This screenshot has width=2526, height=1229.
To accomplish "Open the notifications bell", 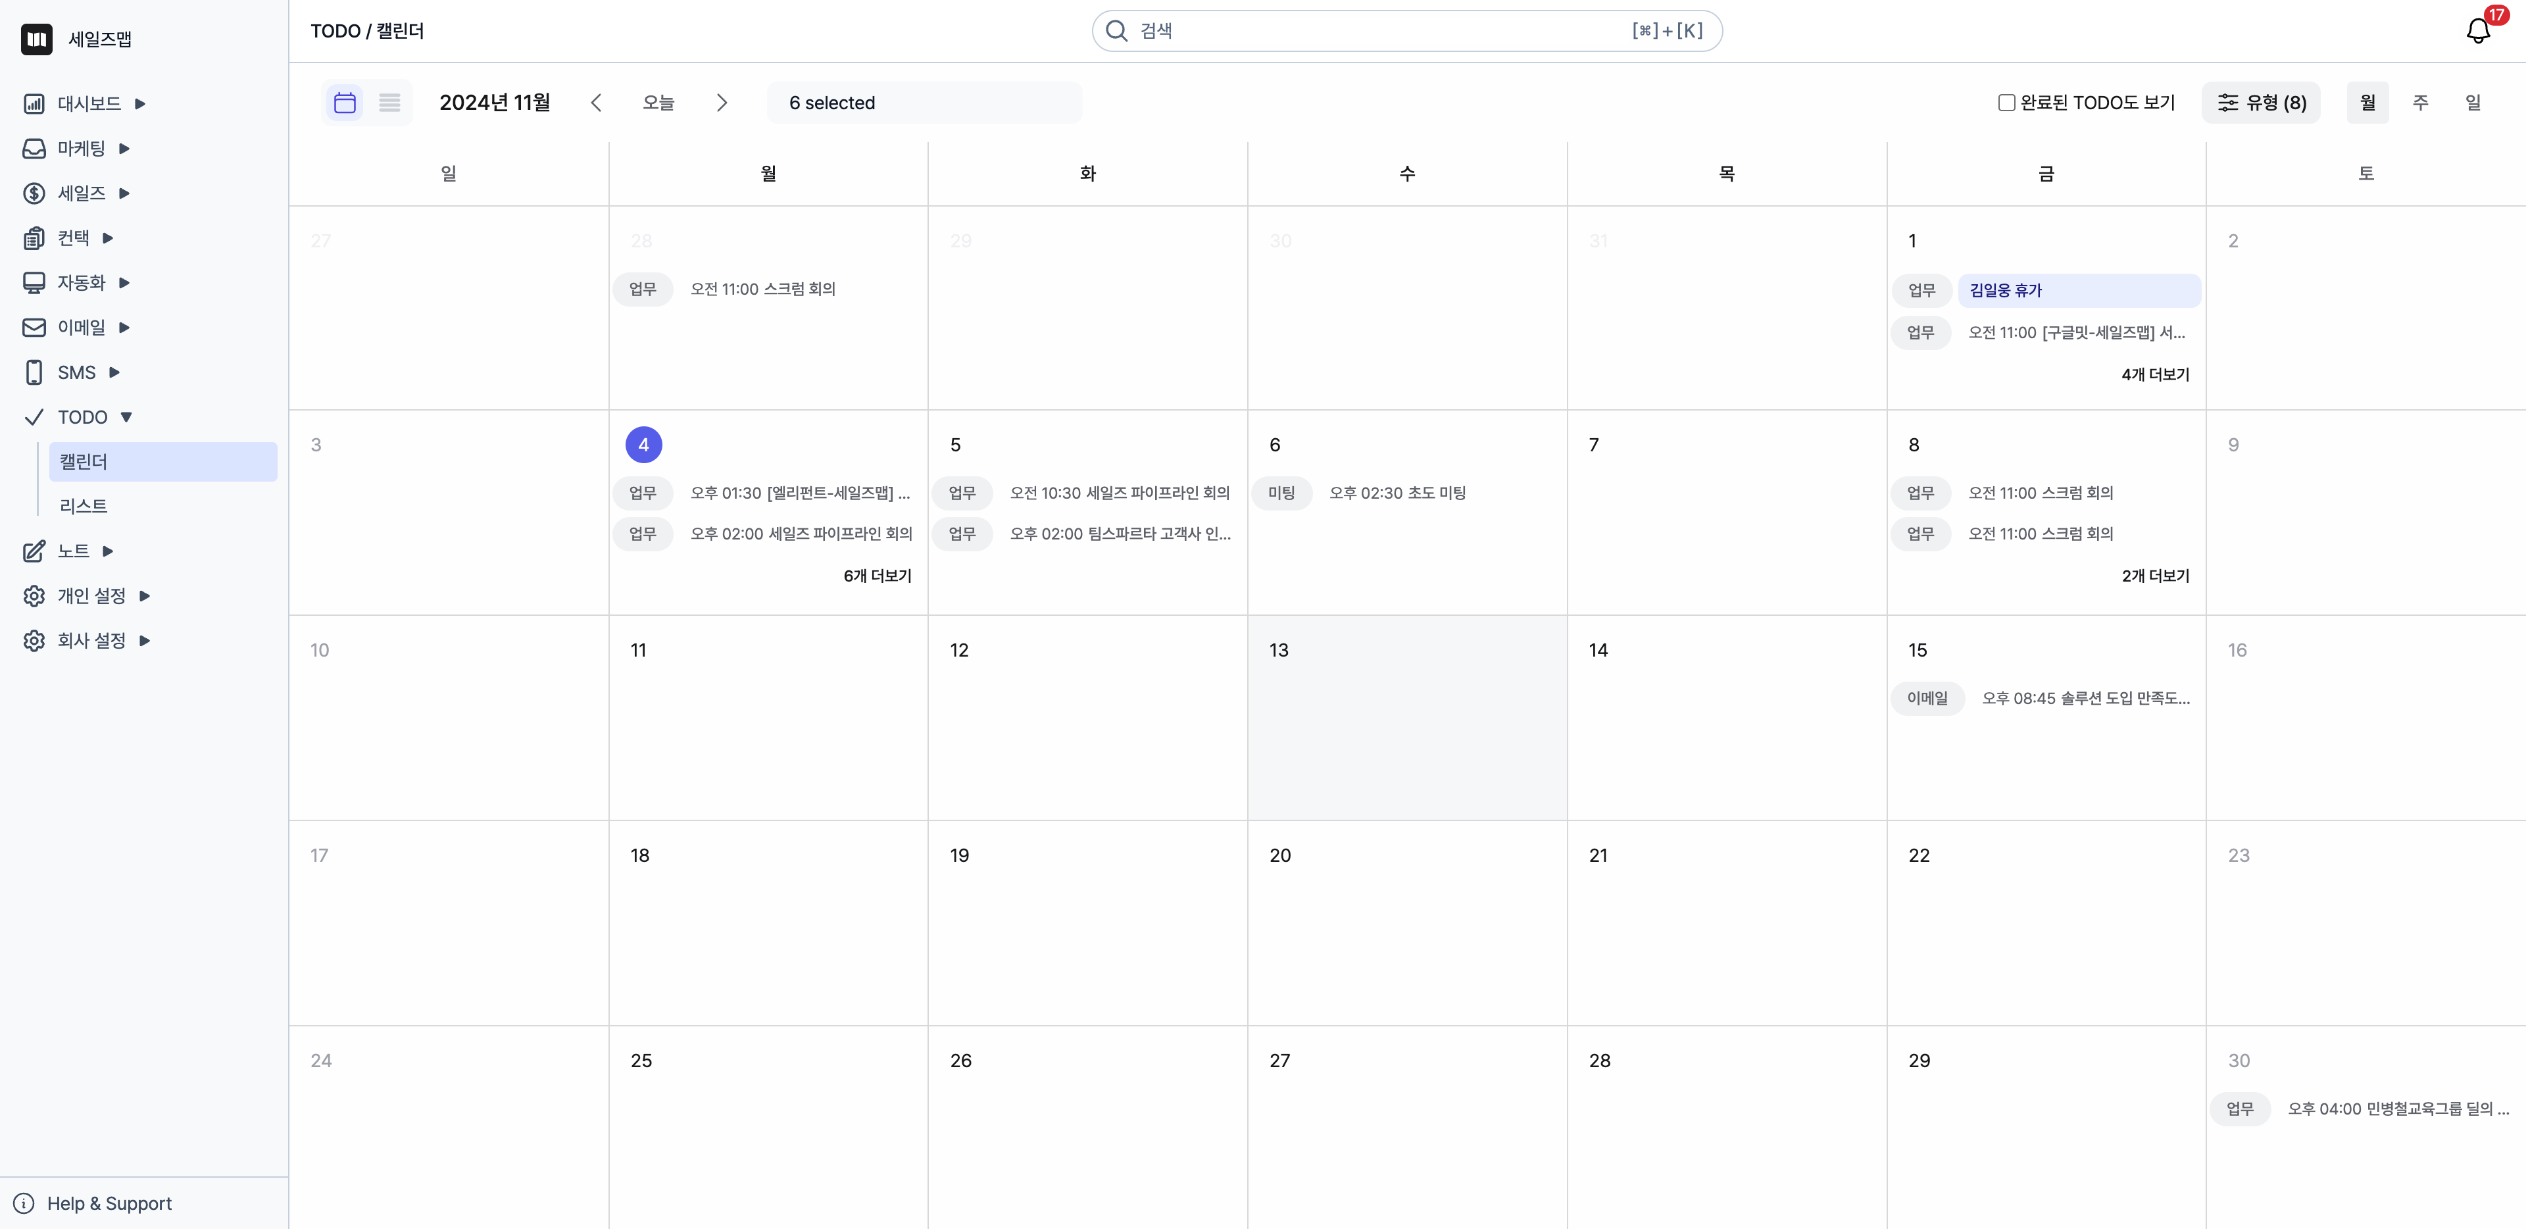I will [2477, 30].
